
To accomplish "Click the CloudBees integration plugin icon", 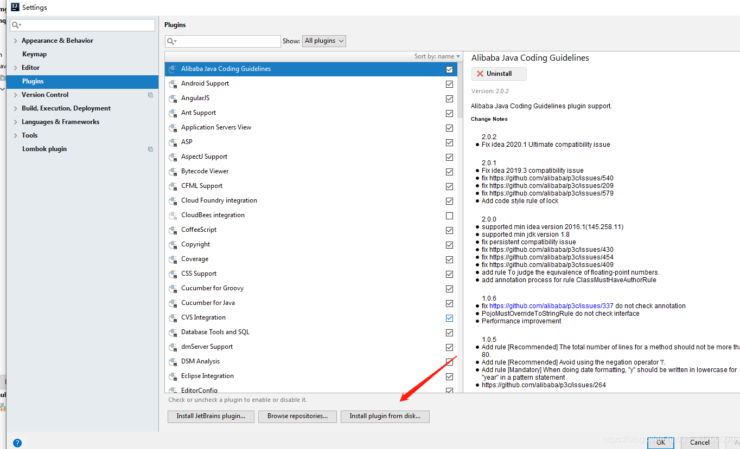I will point(173,216).
